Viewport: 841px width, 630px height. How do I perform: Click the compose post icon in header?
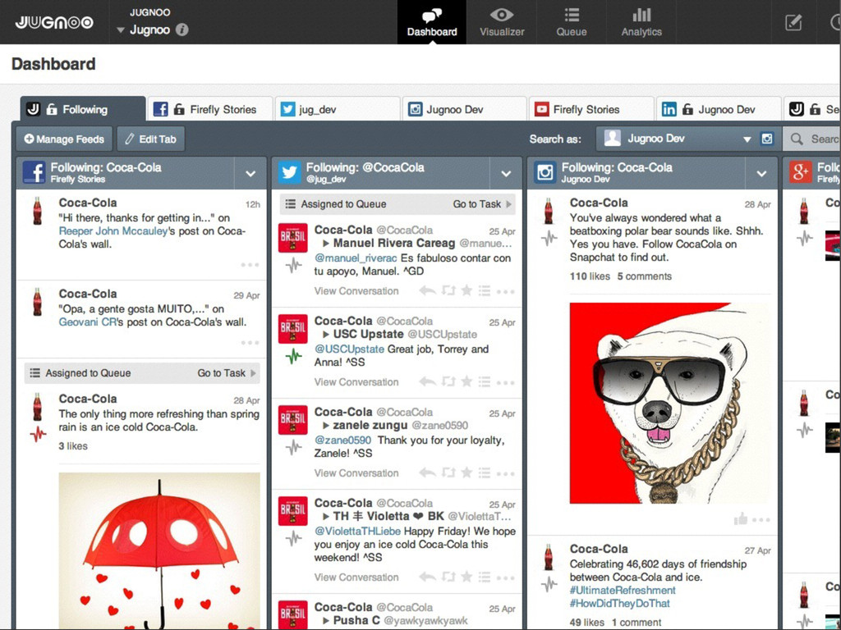[x=793, y=22]
